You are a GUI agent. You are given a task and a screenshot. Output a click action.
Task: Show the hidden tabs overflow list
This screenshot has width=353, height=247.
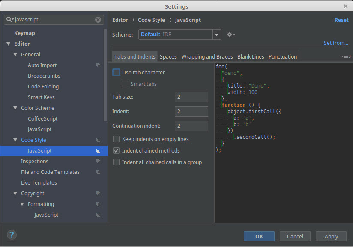coord(345,56)
